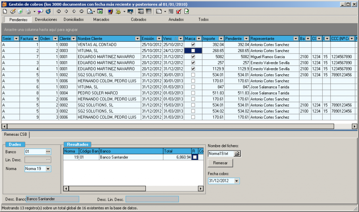Viewport: 359px width, 212px height.
Task: Go to the first record arrow
Action: click(59, 12)
